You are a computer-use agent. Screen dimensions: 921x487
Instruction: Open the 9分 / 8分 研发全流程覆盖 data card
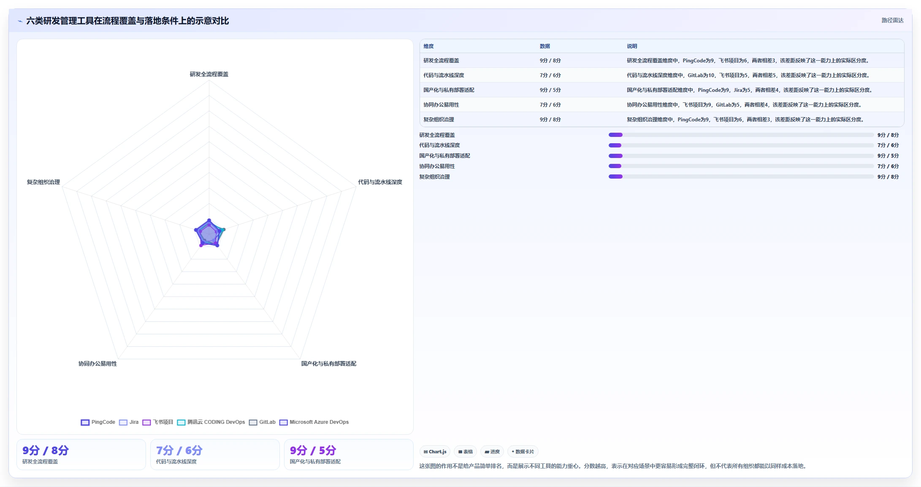81,455
